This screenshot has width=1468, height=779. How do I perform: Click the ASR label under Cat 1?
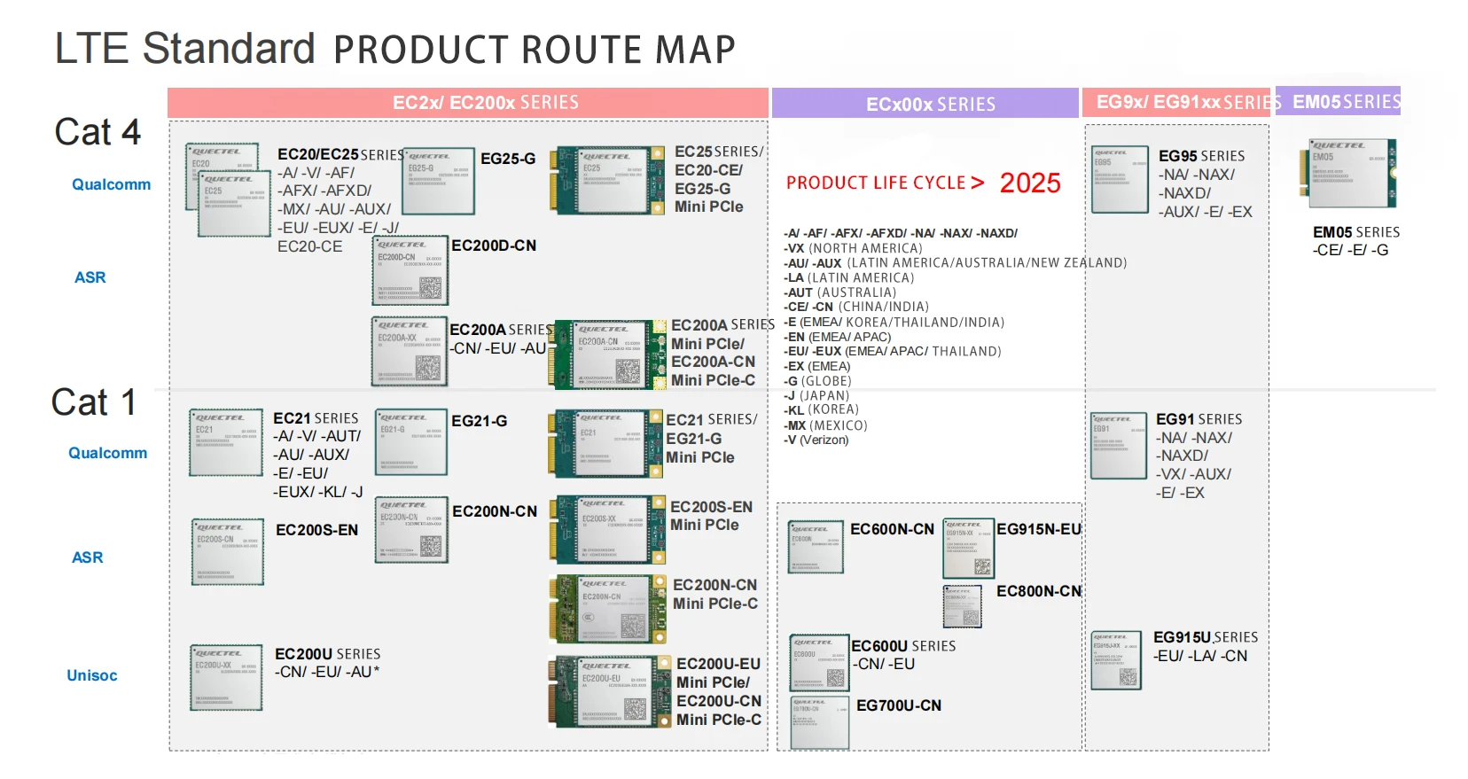pyautogui.click(x=88, y=557)
